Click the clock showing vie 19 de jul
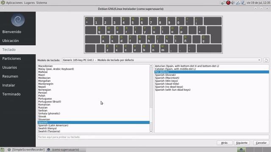The width and height of the screenshot is (271, 152). click(x=258, y=3)
